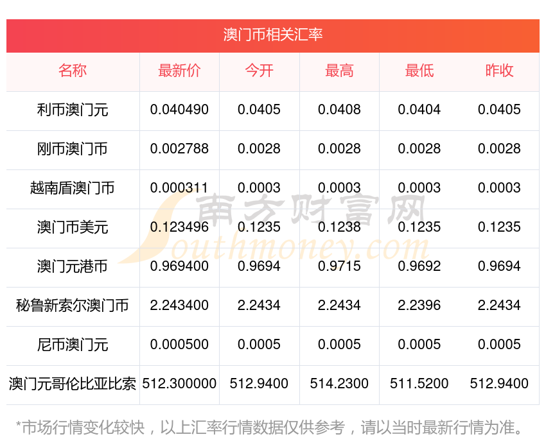Click 利币澳门元 lowest value 0.0404
Screen dimensions: 546x448
click(419, 110)
